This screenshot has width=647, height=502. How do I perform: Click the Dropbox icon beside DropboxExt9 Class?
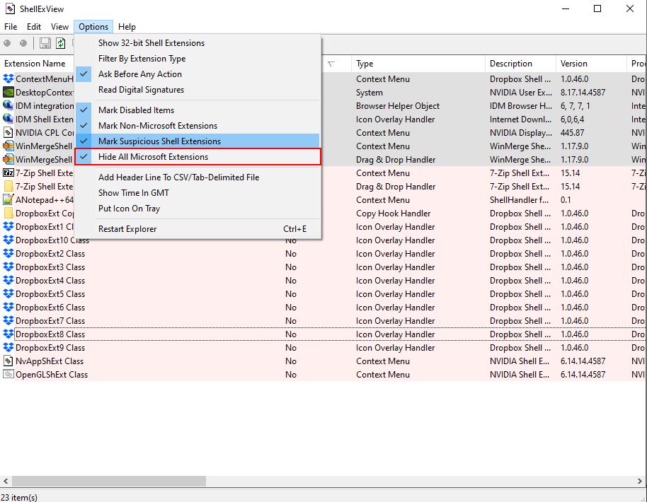tap(8, 347)
